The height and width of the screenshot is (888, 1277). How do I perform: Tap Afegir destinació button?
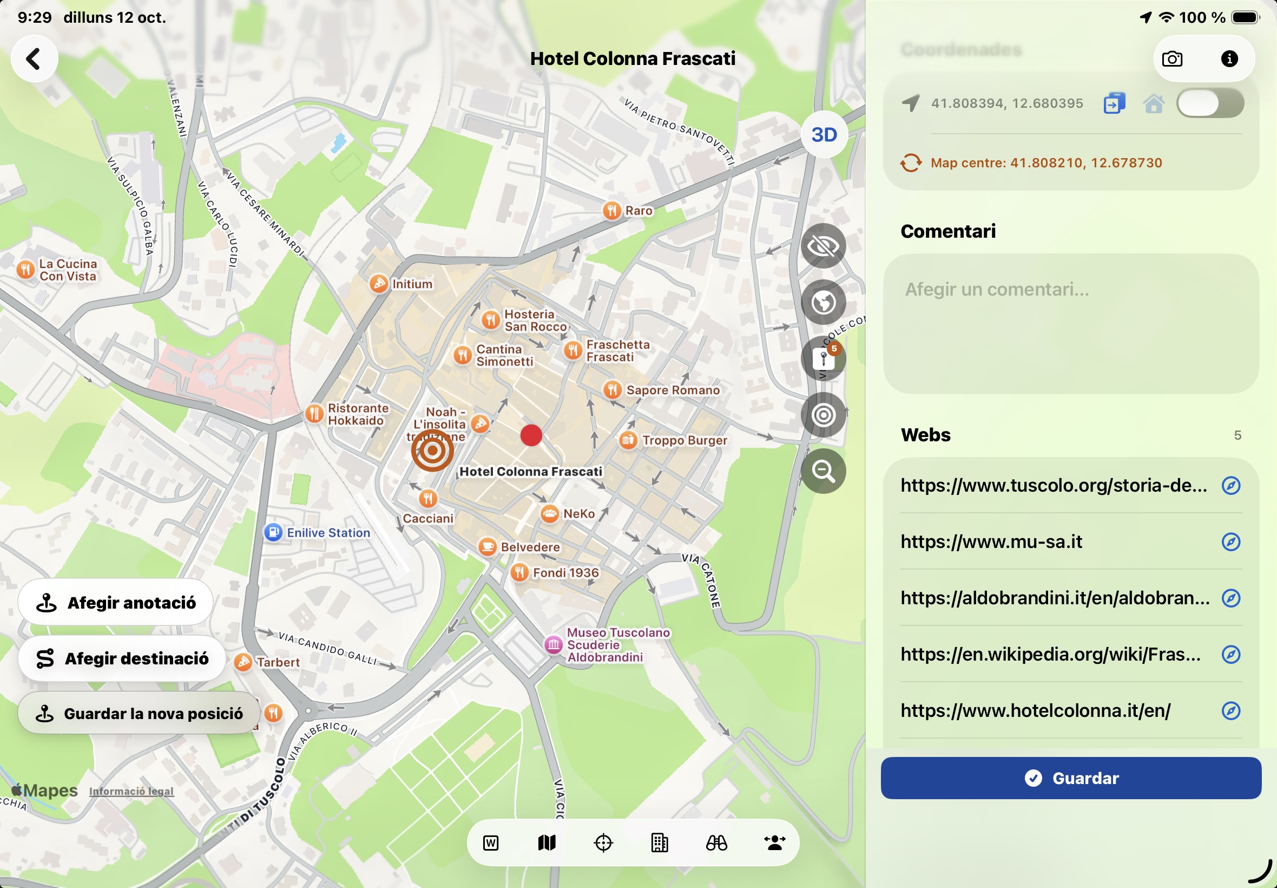point(122,658)
